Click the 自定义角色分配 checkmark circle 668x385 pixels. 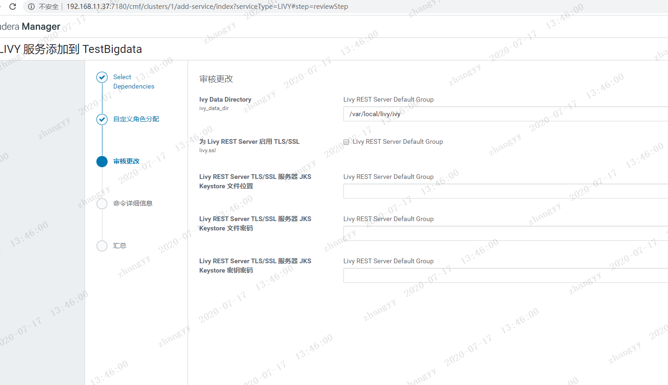tap(102, 119)
